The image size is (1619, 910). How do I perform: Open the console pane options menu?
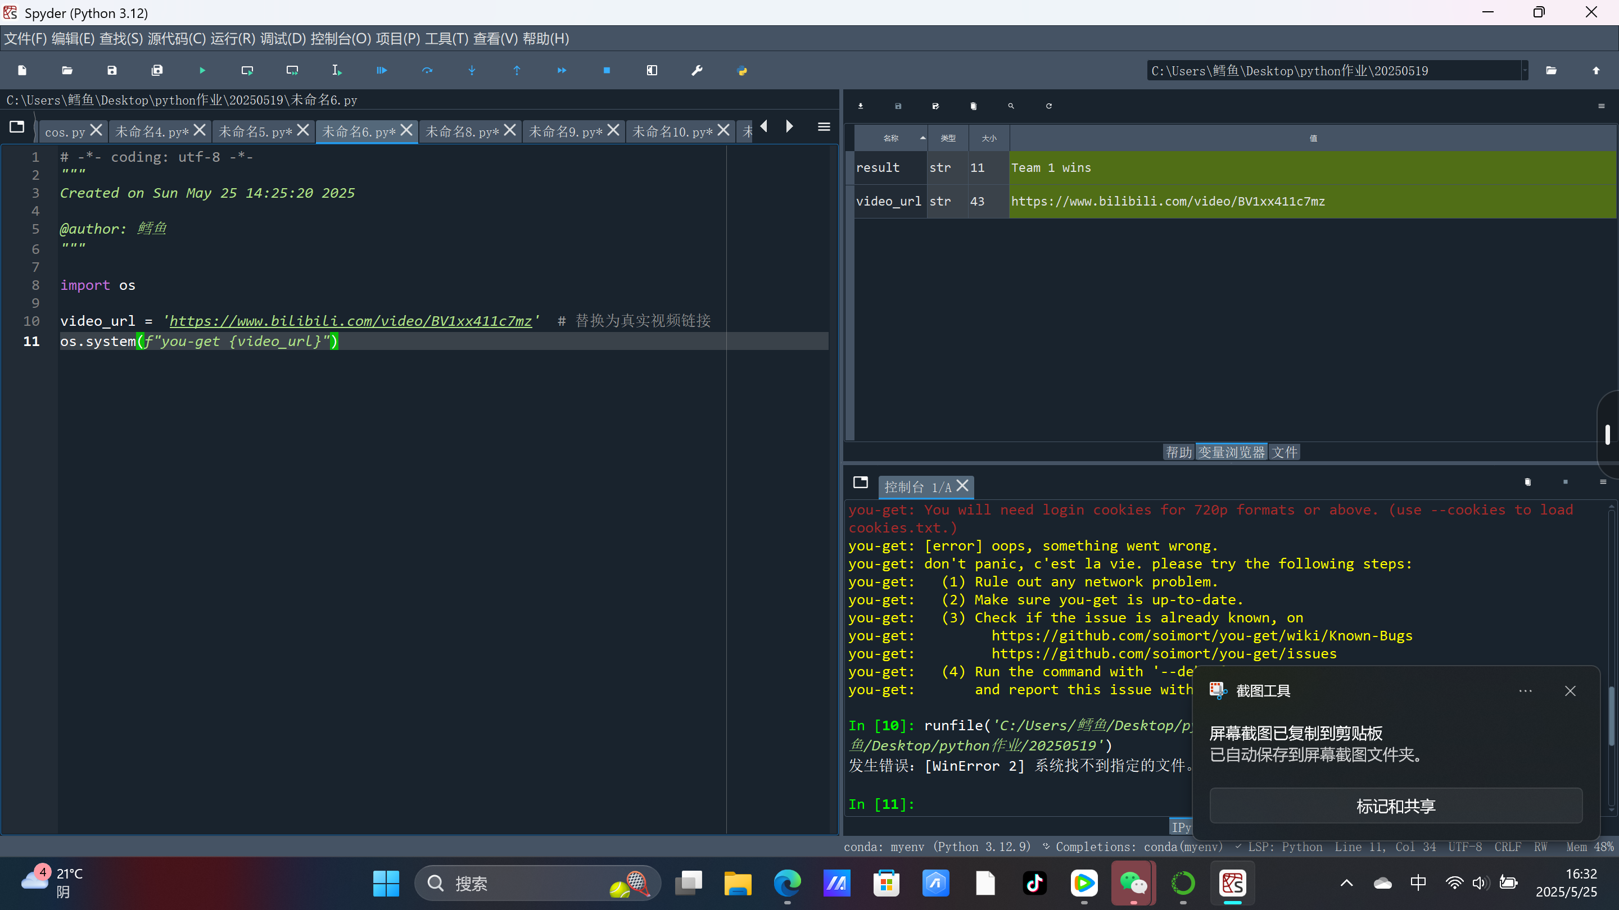tap(1602, 482)
